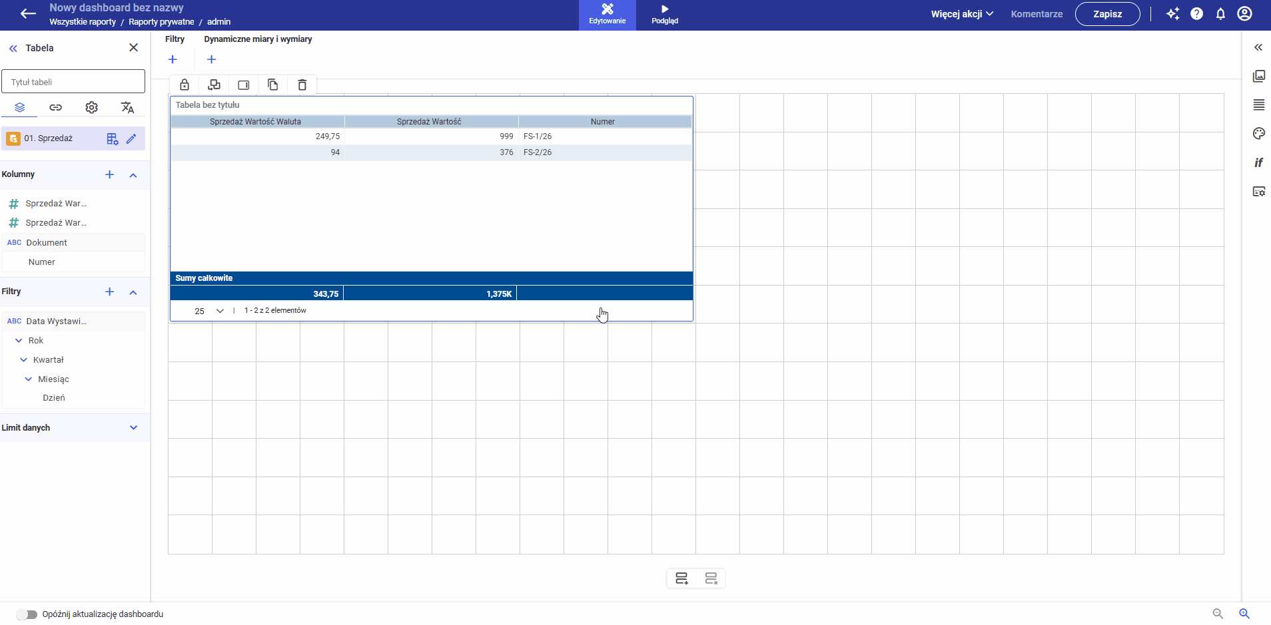Click the Zapisz button
Viewport: 1271px width, 625px height.
tap(1107, 14)
